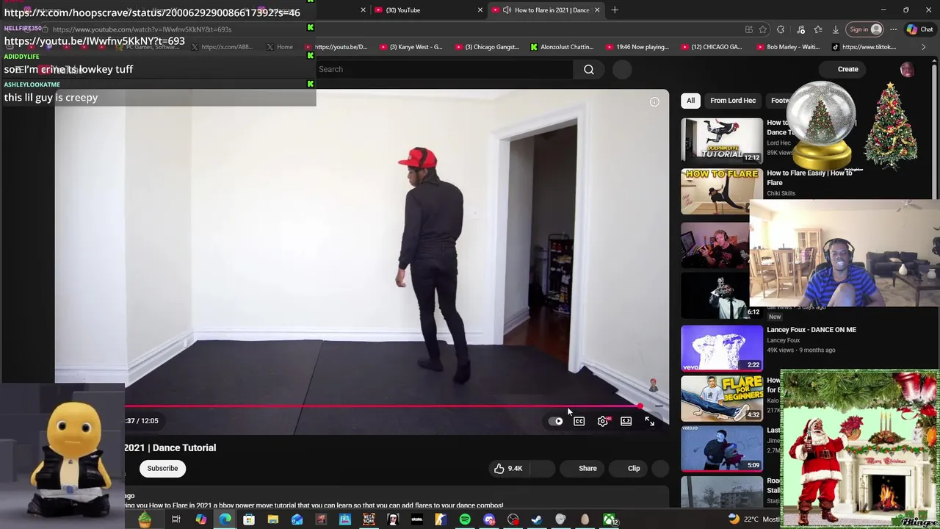940x529 pixels.
Task: Subscribe to the channel
Action: click(x=162, y=468)
